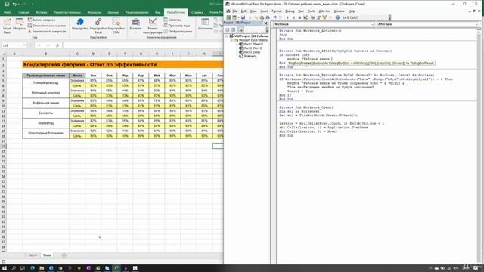Open the Источник XML source pane

205,24
